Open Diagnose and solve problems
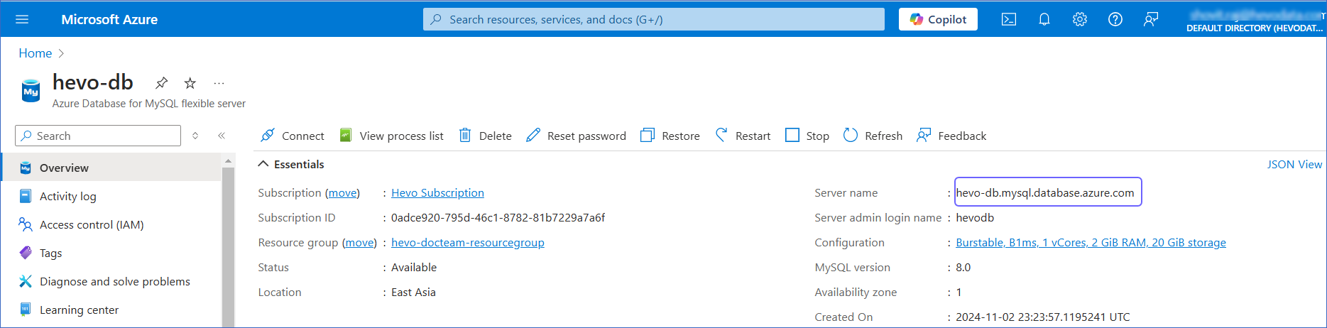The width and height of the screenshot is (1327, 328). pos(111,281)
